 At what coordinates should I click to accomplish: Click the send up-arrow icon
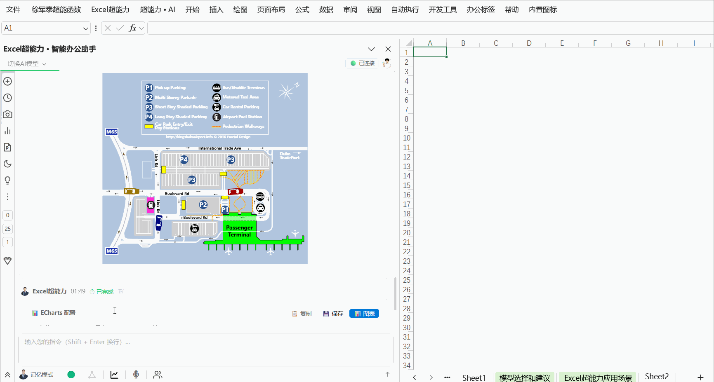(x=387, y=374)
